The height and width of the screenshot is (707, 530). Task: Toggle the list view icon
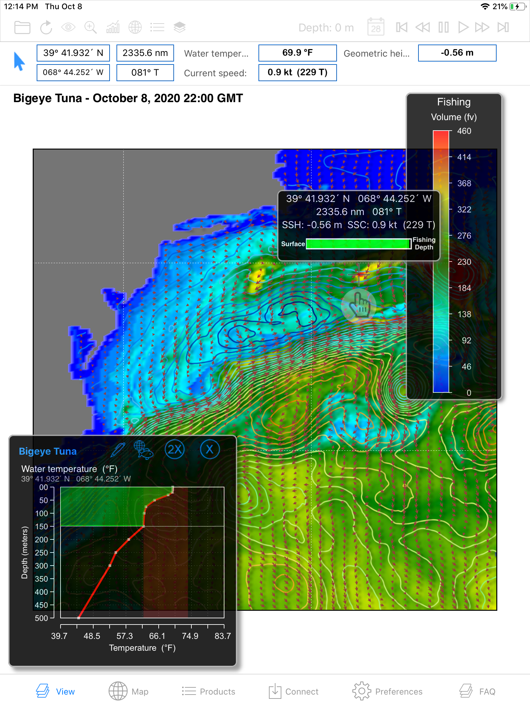tap(157, 27)
